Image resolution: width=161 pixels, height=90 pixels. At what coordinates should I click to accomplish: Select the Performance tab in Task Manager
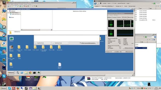(124, 17)
